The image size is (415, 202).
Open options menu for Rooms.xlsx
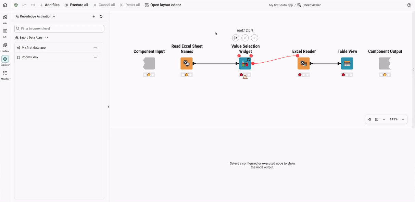click(95, 57)
